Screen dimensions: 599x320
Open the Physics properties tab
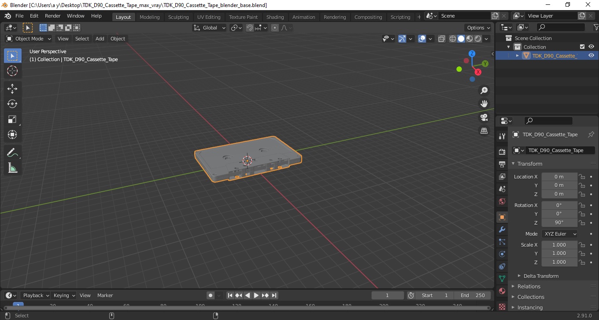pos(502,254)
